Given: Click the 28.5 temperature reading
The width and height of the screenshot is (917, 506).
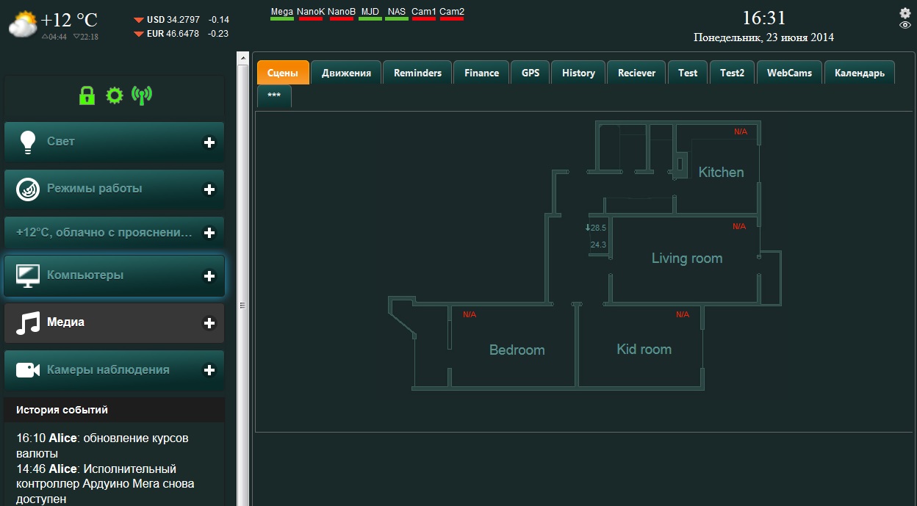Looking at the screenshot, I should pos(596,228).
